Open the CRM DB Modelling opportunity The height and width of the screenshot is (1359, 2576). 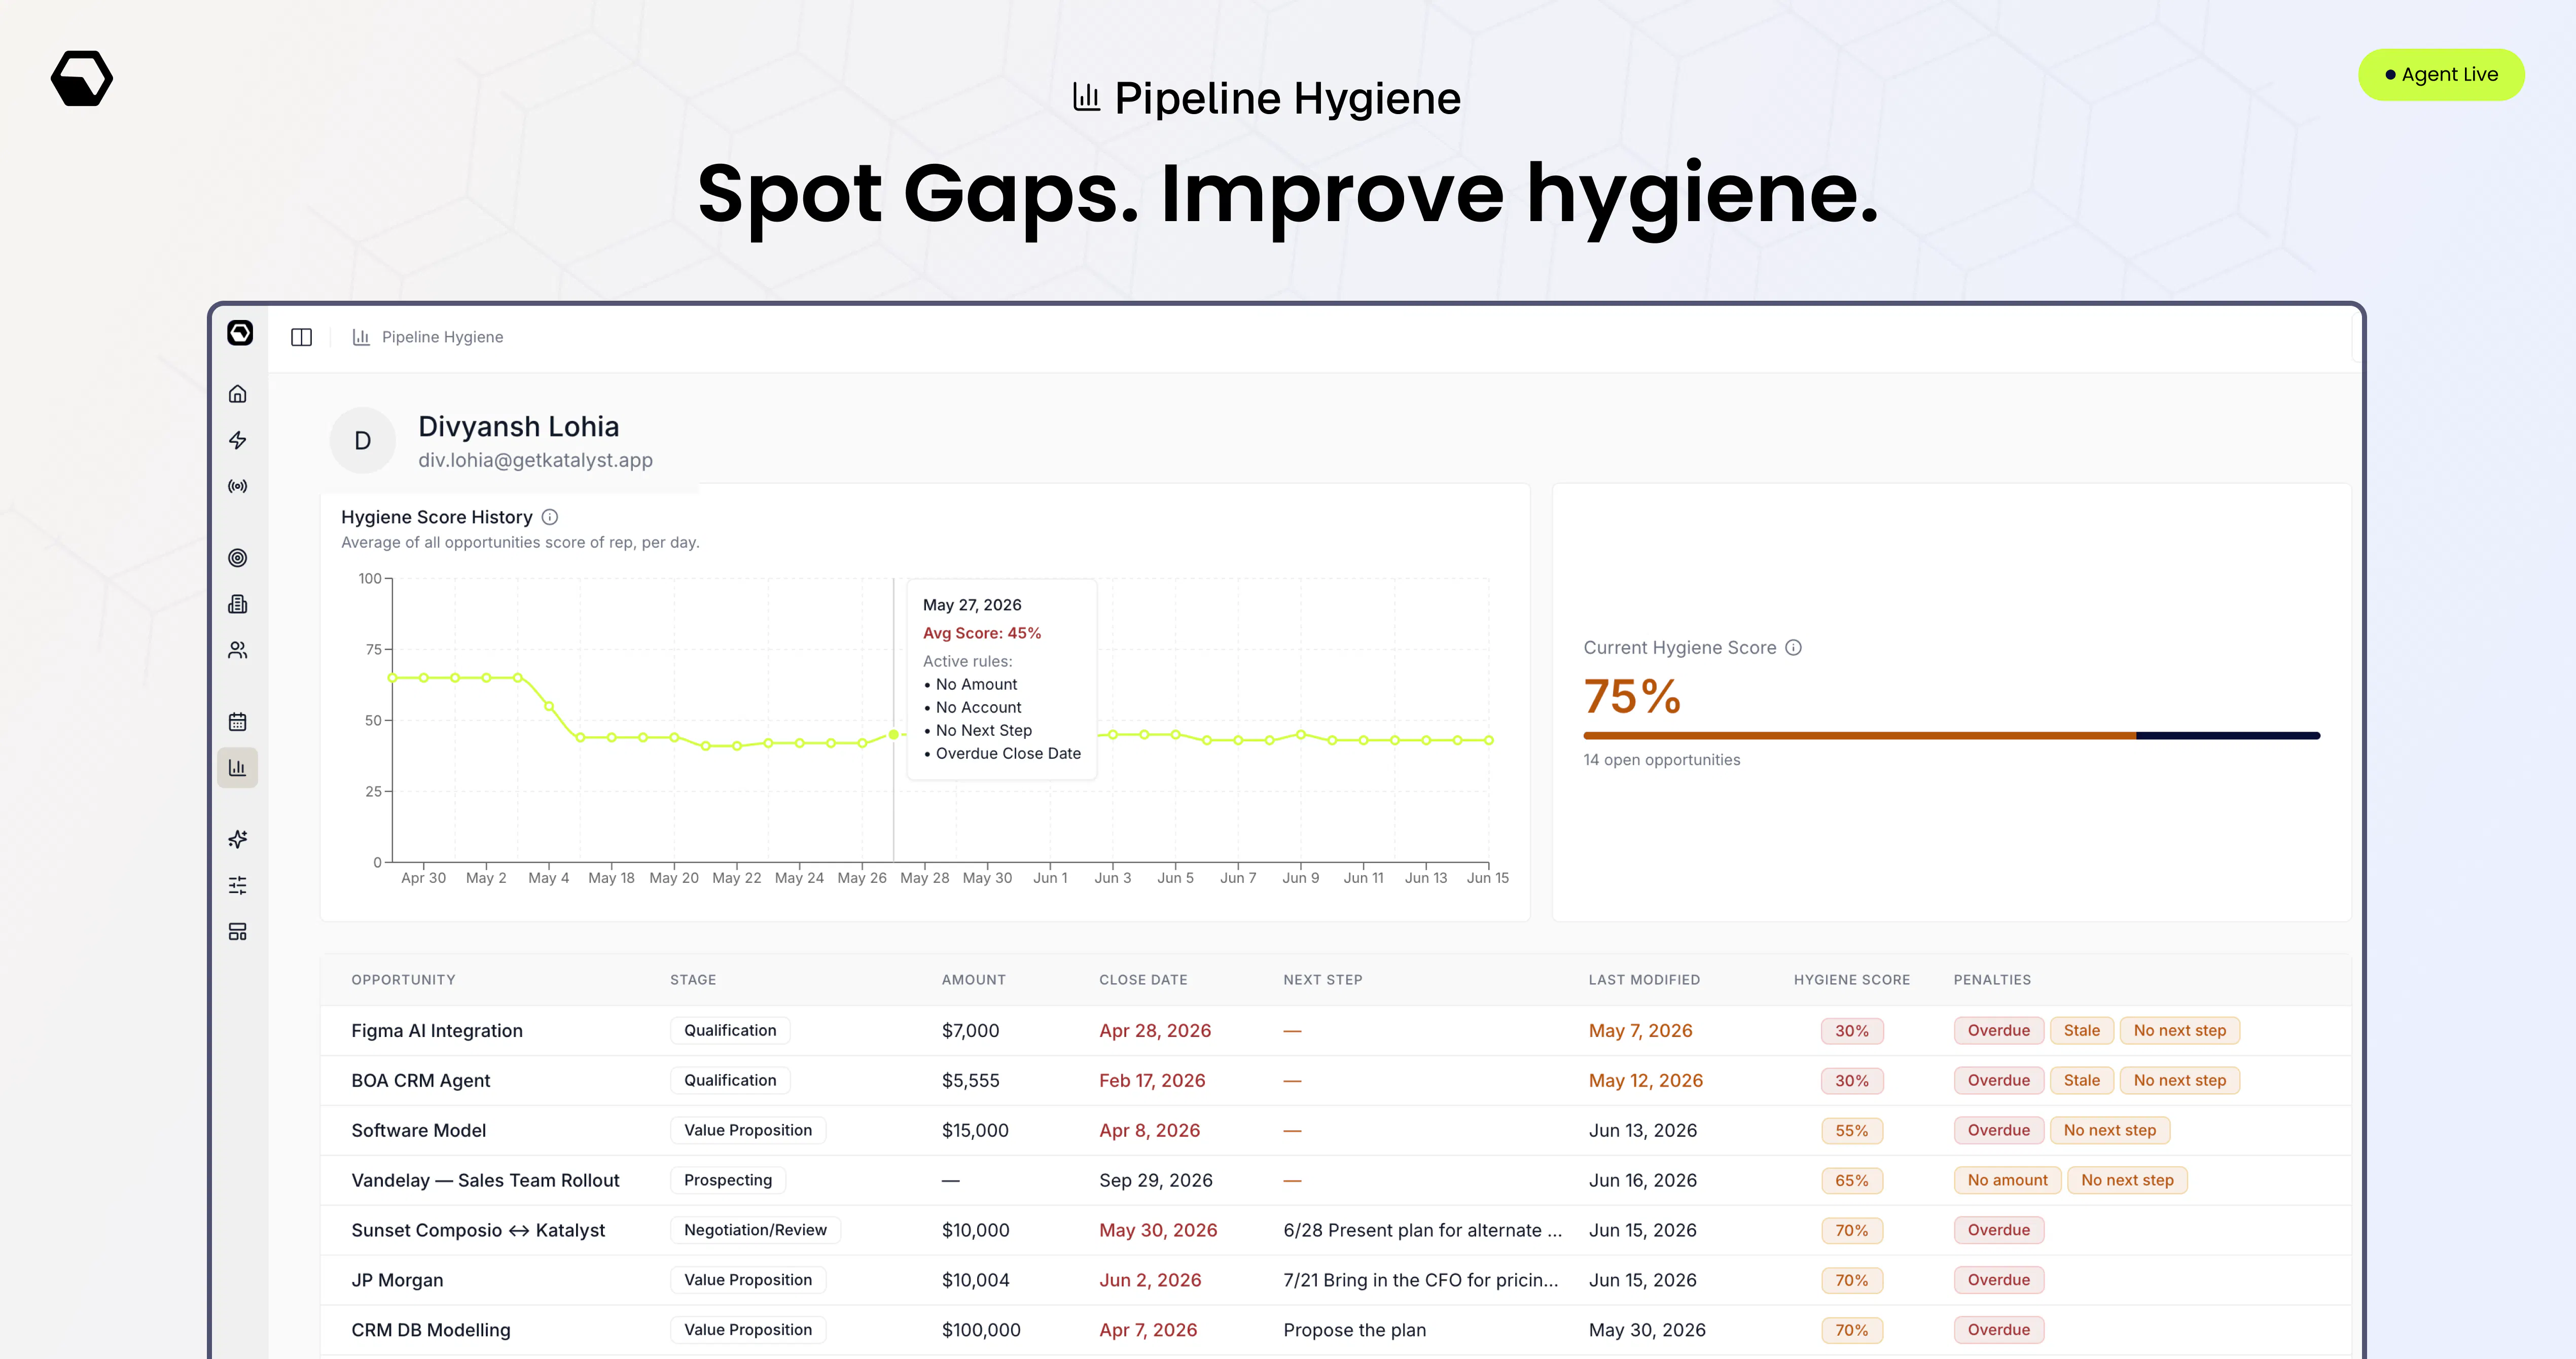coord(431,1331)
